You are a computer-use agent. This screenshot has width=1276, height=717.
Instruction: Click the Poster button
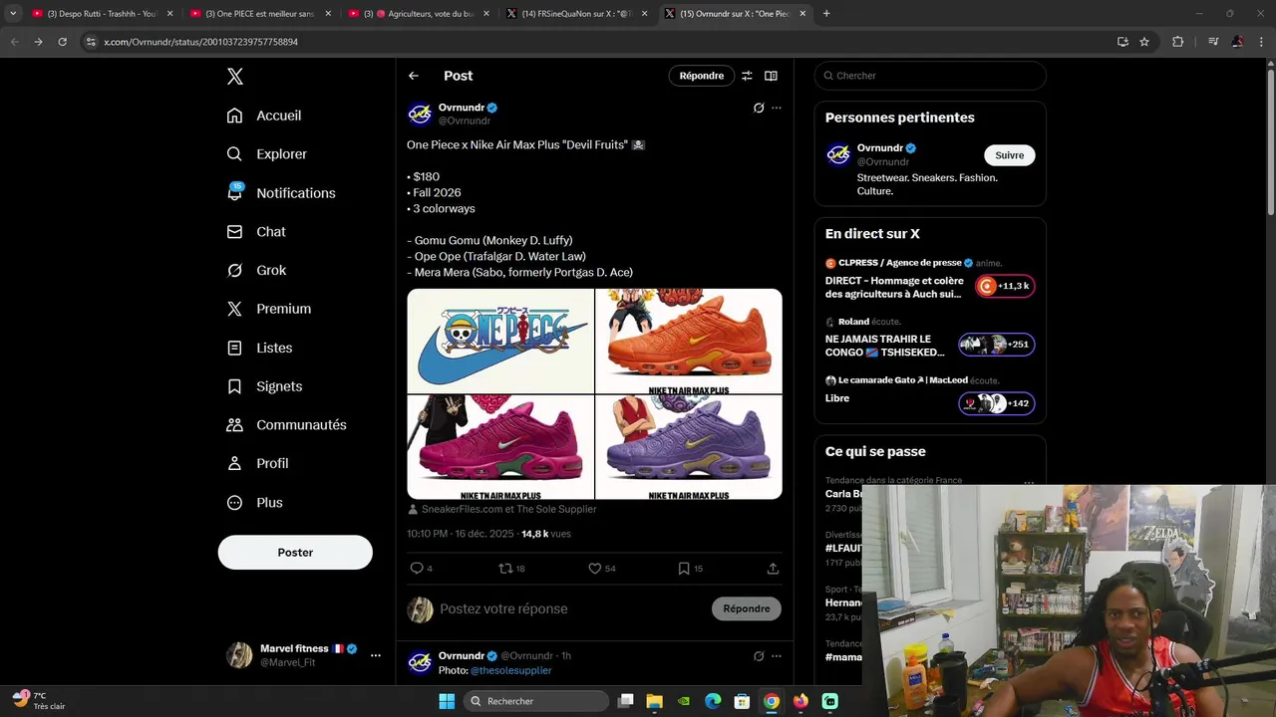coord(295,553)
